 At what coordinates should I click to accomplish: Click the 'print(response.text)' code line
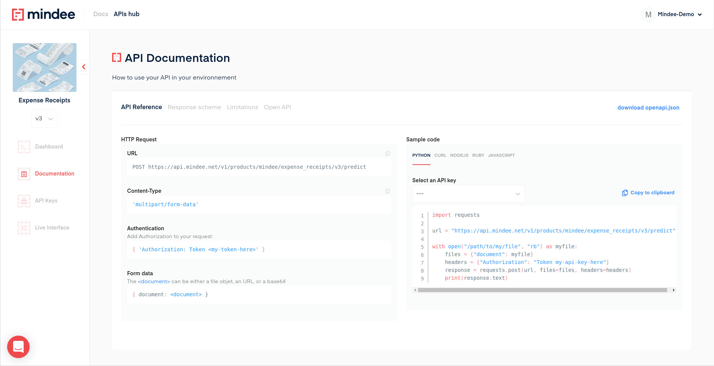[x=476, y=278]
